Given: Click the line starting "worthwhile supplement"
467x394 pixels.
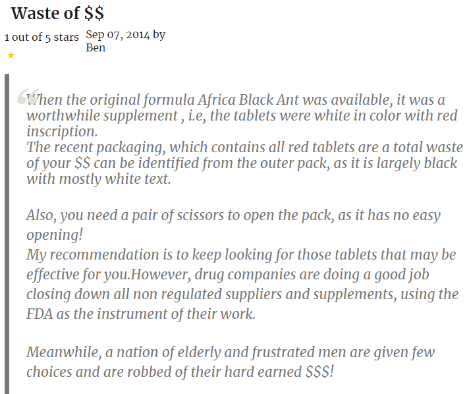Looking at the screenshot, I should coord(242,116).
